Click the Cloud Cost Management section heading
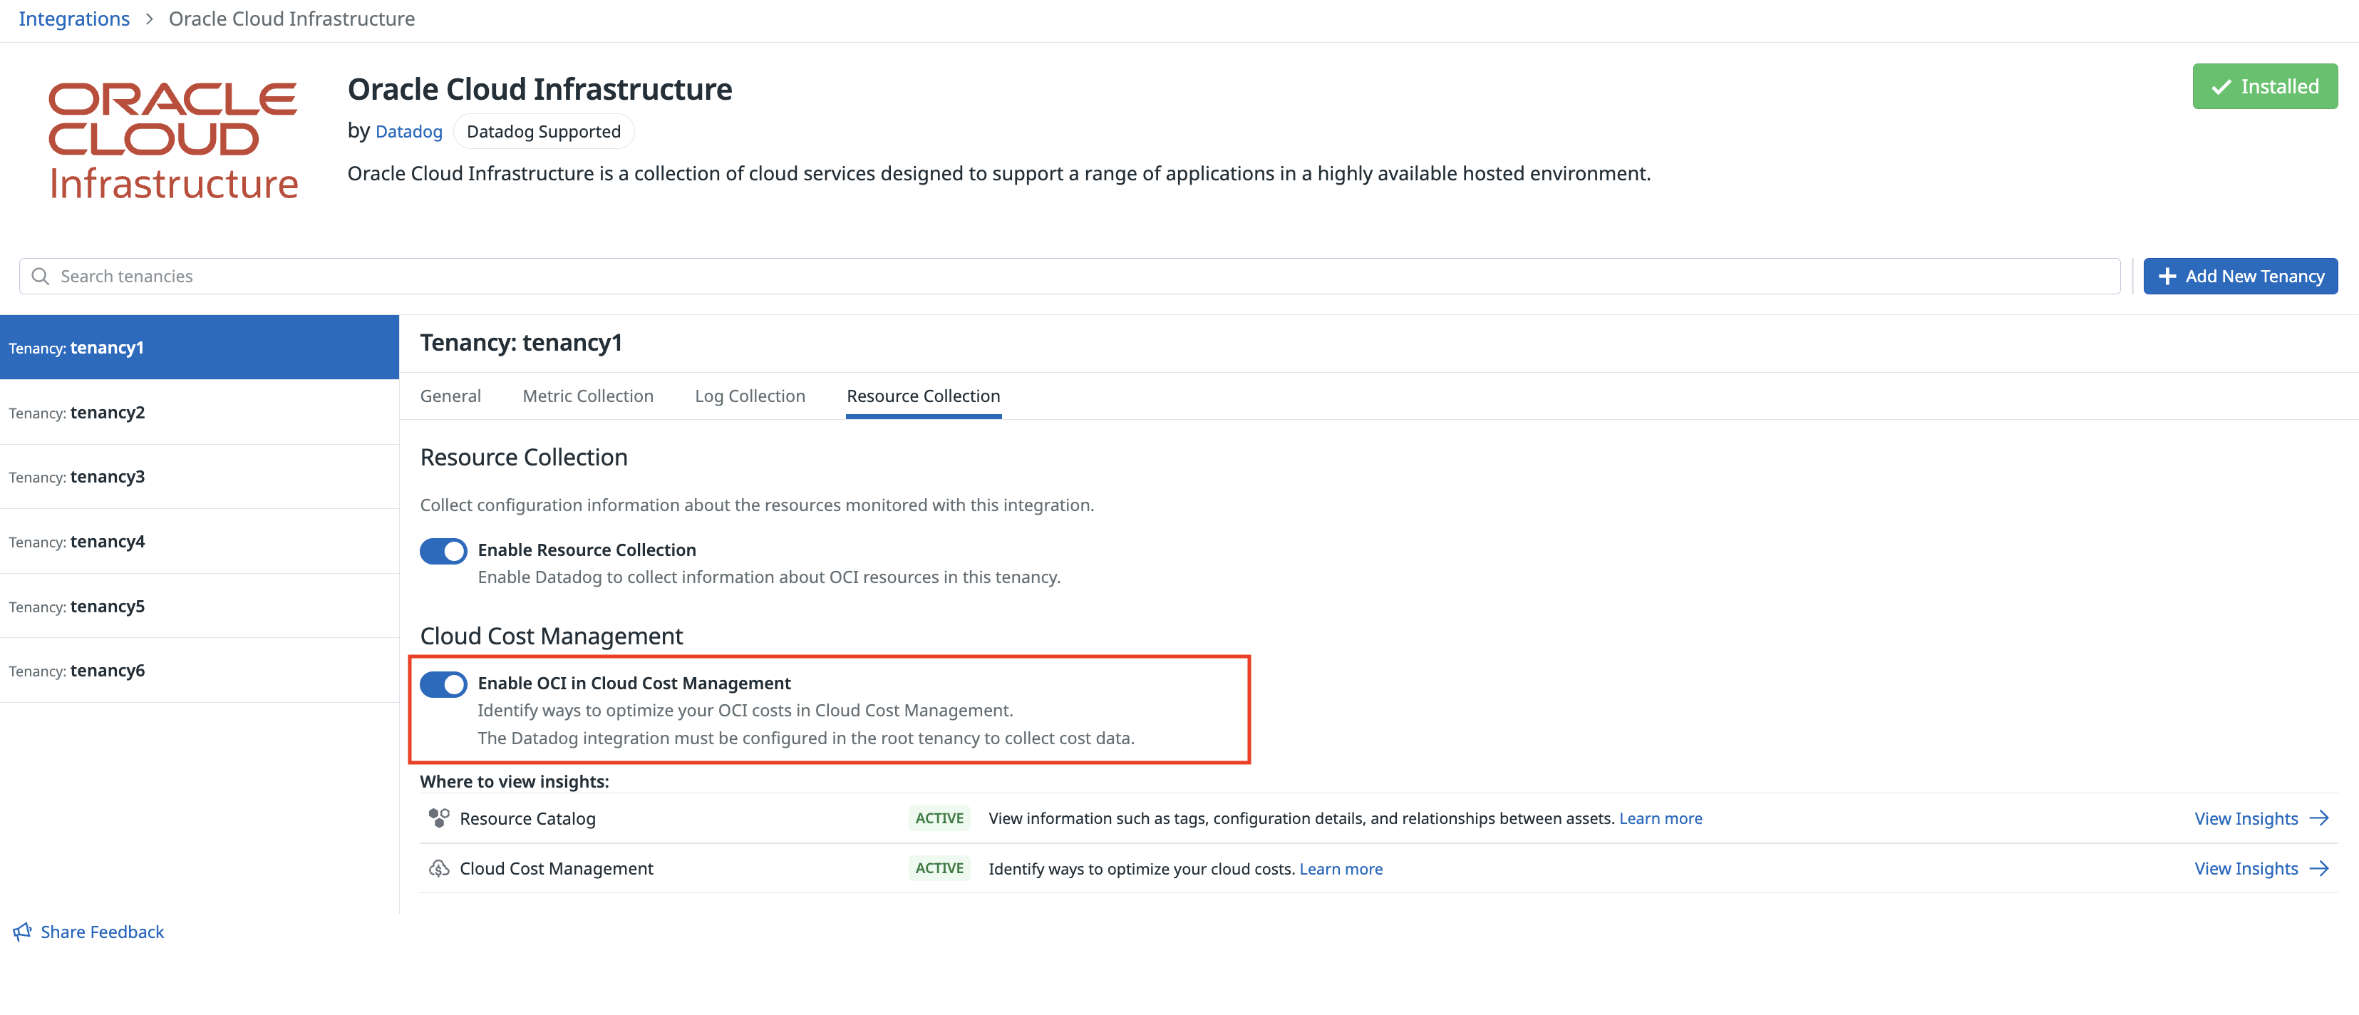Viewport: 2359px width, 1015px height. 552,636
